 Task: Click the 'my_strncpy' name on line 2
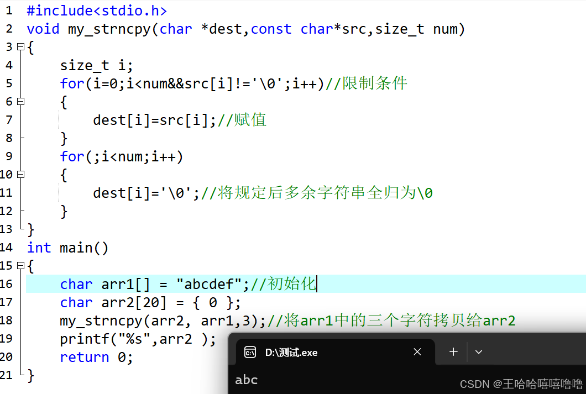(x=109, y=29)
